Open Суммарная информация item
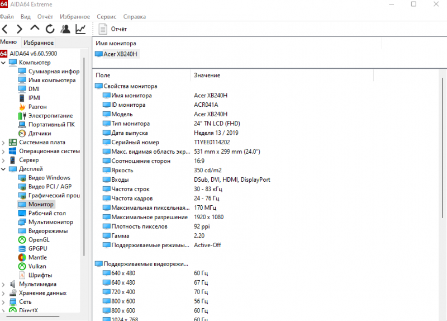The width and height of the screenshot is (447, 321). [x=49, y=72]
